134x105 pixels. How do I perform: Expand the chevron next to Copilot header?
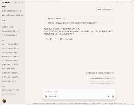coord(22,3)
